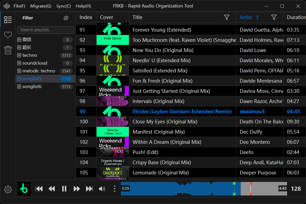Select the melodic techno playlist

[x=39, y=71]
